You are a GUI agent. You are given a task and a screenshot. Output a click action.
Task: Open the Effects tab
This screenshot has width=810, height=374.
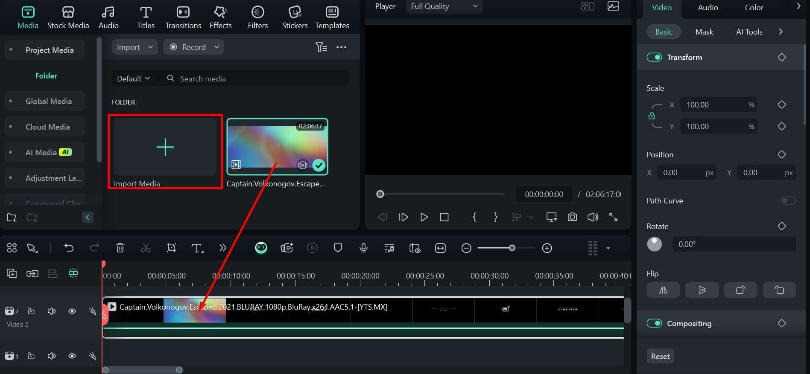[x=220, y=17]
